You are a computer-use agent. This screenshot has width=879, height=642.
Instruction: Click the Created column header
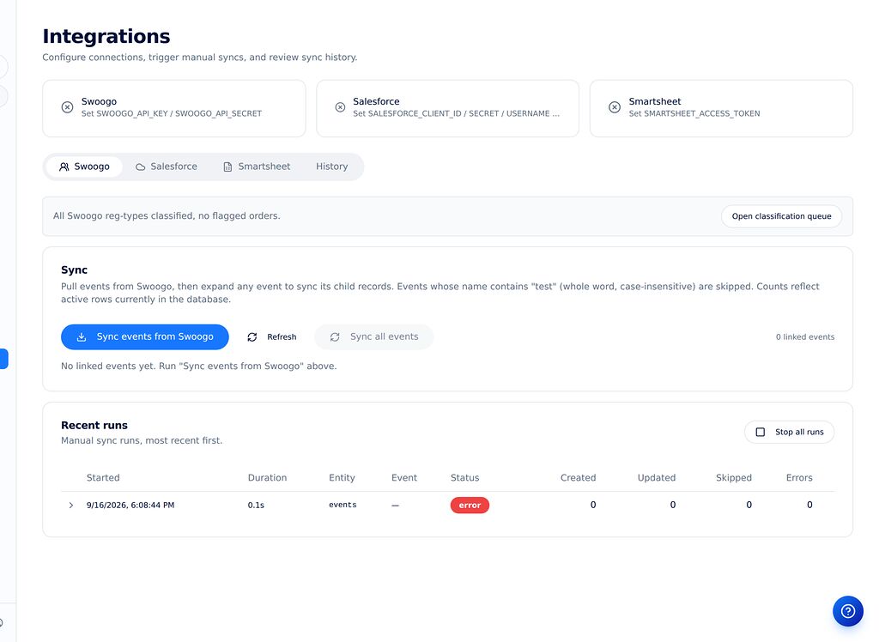[x=578, y=478]
